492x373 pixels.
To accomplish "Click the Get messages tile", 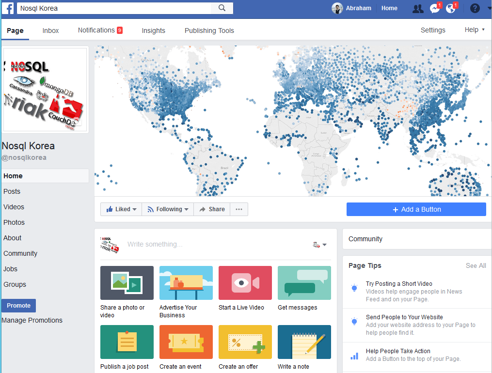I will point(304,288).
